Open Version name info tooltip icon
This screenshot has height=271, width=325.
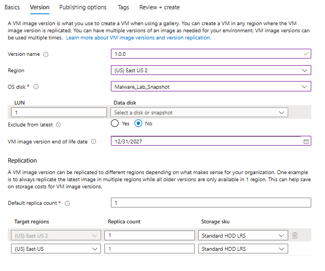[46, 54]
